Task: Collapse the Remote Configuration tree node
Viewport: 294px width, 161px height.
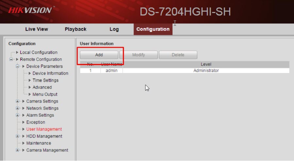Action: [x=11, y=59]
